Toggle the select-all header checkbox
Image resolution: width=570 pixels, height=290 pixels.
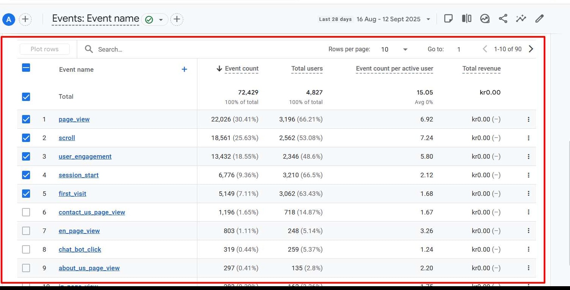click(x=26, y=68)
